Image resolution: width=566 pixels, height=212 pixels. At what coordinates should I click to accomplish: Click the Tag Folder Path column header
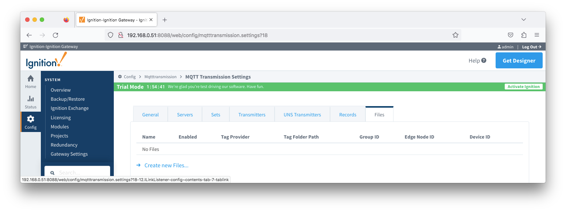click(x=301, y=137)
